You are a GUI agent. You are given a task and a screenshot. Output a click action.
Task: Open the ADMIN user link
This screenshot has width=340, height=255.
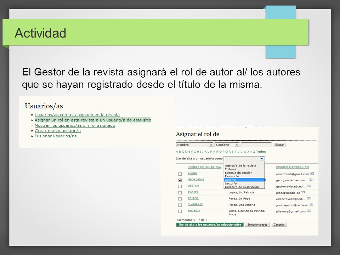coord(192,174)
